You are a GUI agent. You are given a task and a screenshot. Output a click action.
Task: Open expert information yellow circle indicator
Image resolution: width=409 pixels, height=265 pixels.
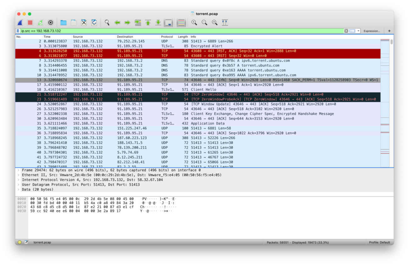(20, 242)
